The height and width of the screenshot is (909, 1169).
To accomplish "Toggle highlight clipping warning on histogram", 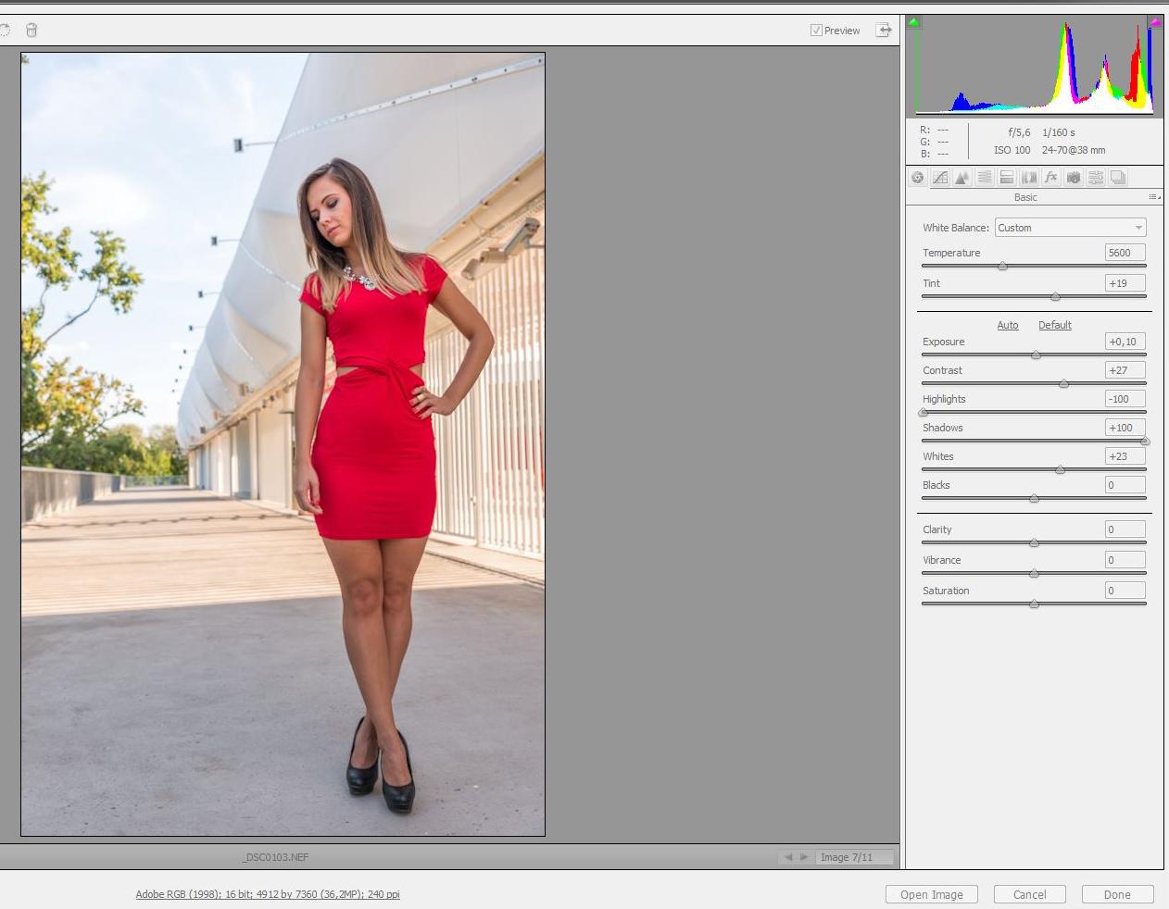I will pyautogui.click(x=1155, y=22).
